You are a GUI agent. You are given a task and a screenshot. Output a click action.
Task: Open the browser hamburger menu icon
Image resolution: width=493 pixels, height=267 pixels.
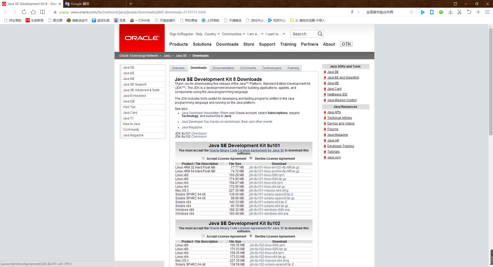tap(487, 12)
